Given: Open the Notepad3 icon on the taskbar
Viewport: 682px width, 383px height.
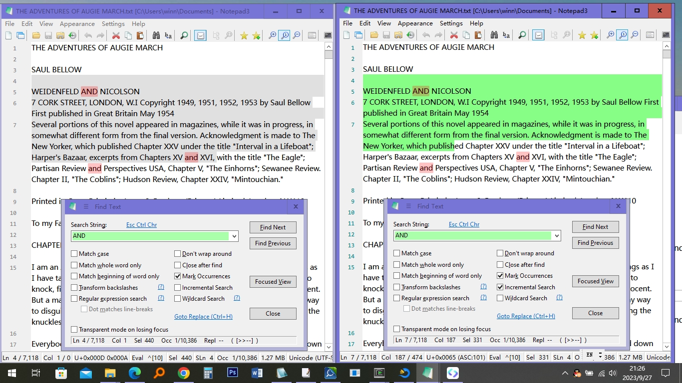Looking at the screenshot, I should click(428, 373).
